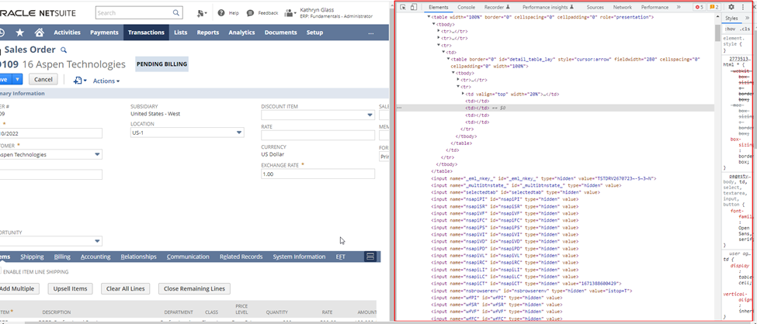Open the Customer dropdown arrow
Image resolution: width=757 pixels, height=324 pixels.
click(98, 154)
